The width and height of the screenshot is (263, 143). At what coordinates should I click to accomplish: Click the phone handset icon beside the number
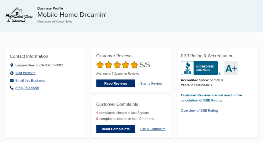pos(12,88)
